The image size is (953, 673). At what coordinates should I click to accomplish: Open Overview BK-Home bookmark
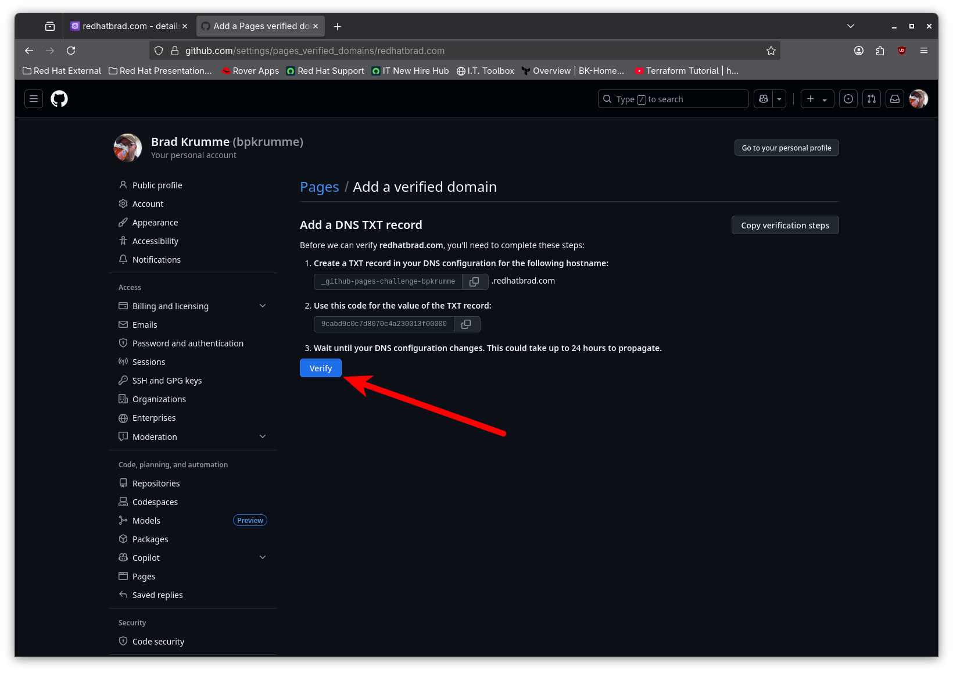click(573, 70)
